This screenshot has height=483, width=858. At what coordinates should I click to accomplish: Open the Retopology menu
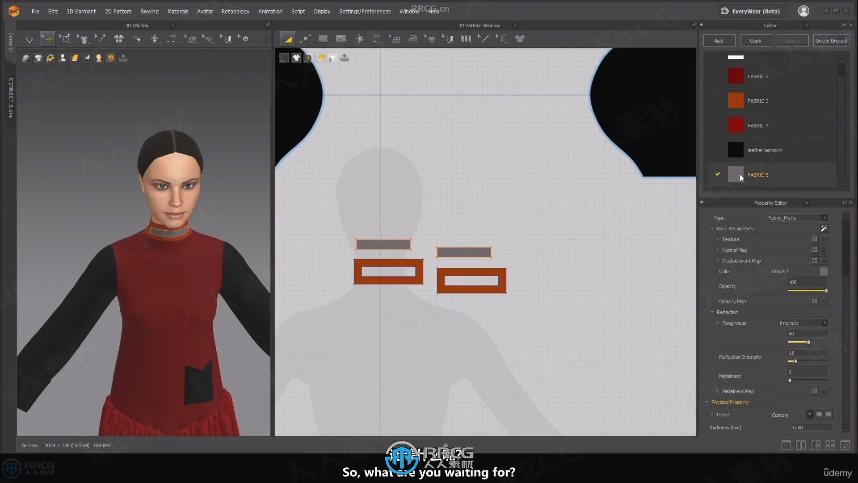[x=235, y=11]
